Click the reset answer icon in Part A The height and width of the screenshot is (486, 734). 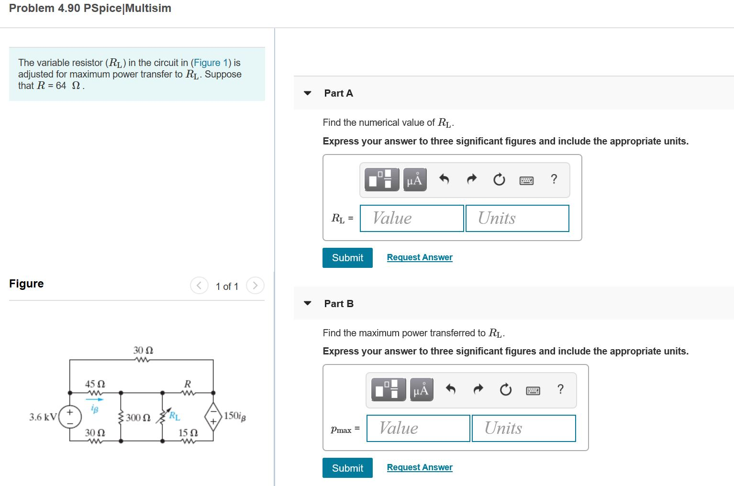499,179
